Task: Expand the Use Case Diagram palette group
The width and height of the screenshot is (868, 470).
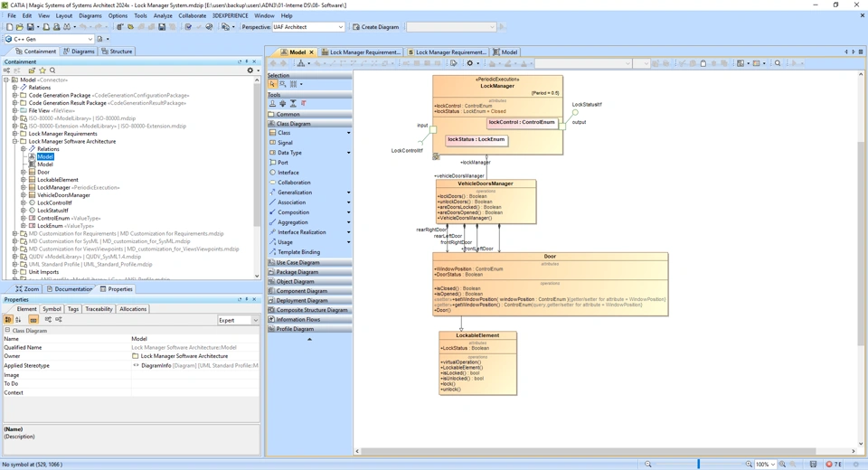Action: [297, 262]
